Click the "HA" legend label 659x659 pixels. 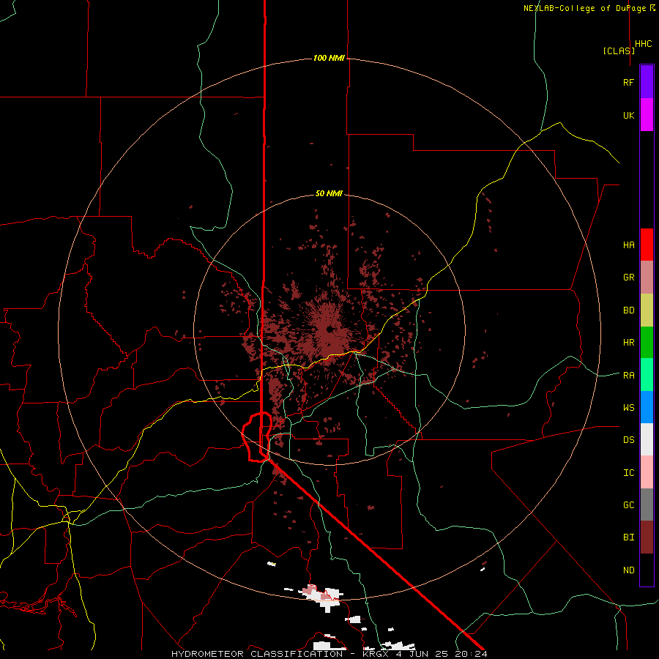[x=629, y=245]
